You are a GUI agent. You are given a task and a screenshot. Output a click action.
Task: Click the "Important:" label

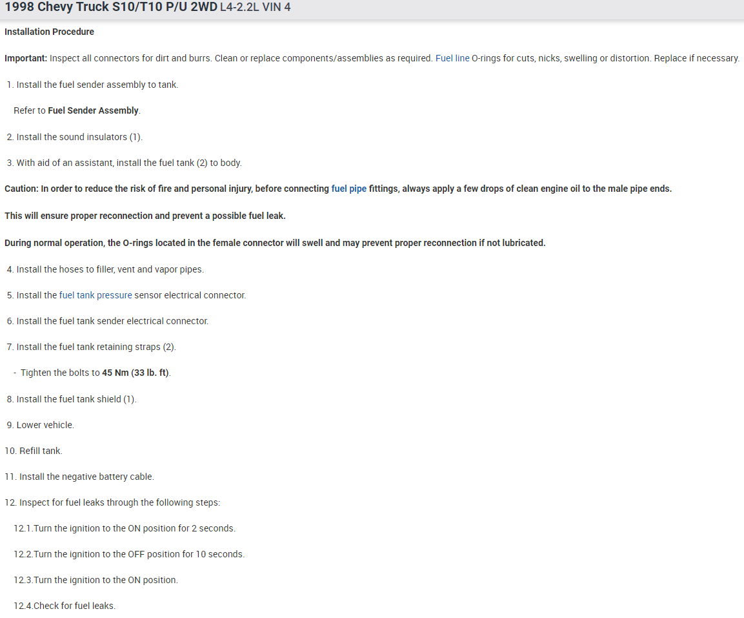tap(26, 58)
